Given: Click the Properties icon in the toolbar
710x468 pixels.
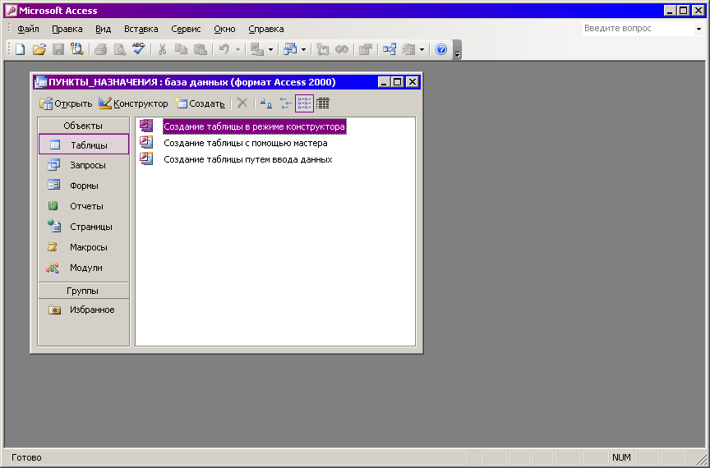Looking at the screenshot, I should 366,49.
